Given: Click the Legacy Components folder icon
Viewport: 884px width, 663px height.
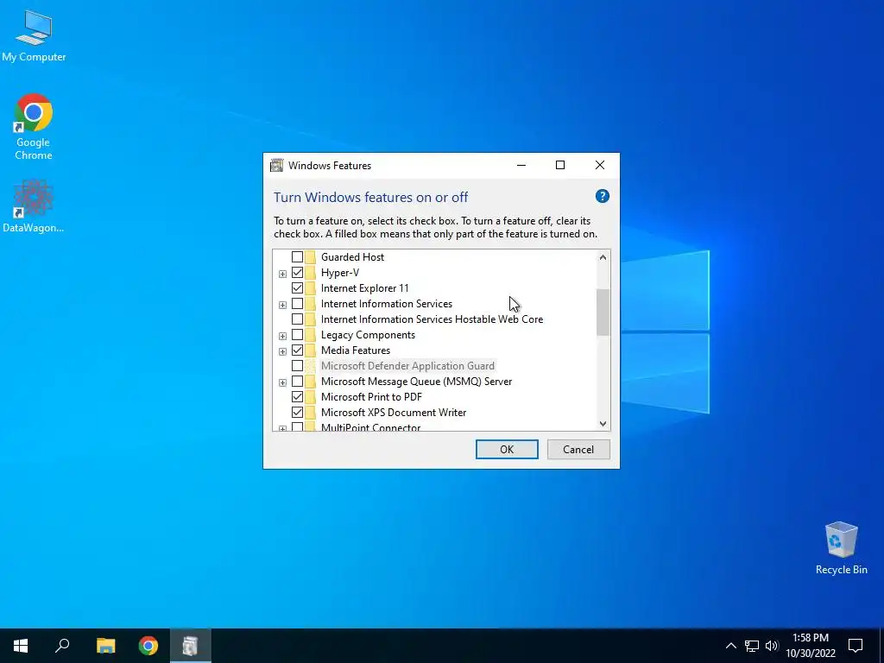Looking at the screenshot, I should pos(311,335).
